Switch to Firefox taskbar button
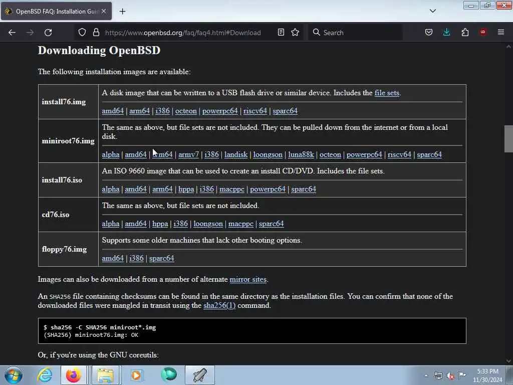Image resolution: width=513 pixels, height=385 pixels. 73,375
